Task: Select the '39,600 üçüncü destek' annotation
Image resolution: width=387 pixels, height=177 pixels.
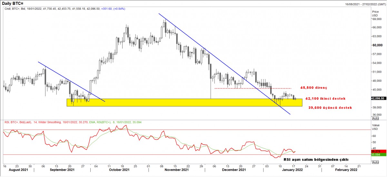Action: click(330, 108)
